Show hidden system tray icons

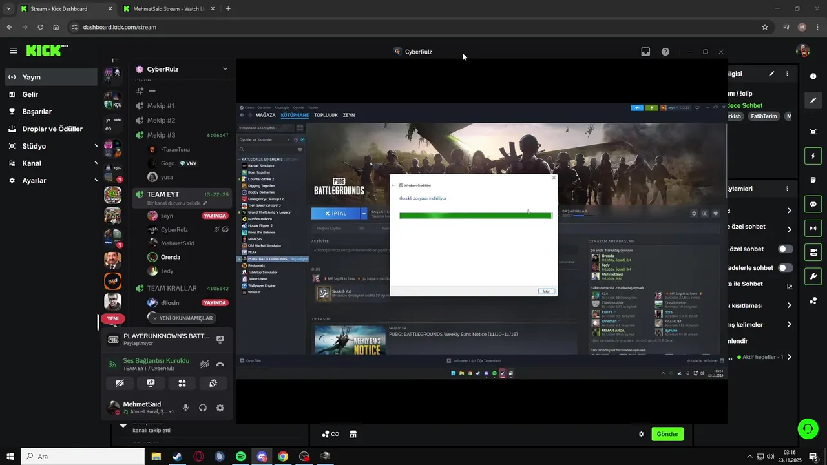(x=749, y=457)
